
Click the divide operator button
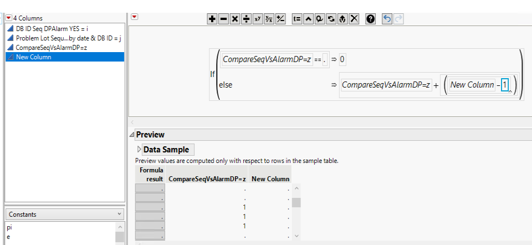(x=246, y=19)
